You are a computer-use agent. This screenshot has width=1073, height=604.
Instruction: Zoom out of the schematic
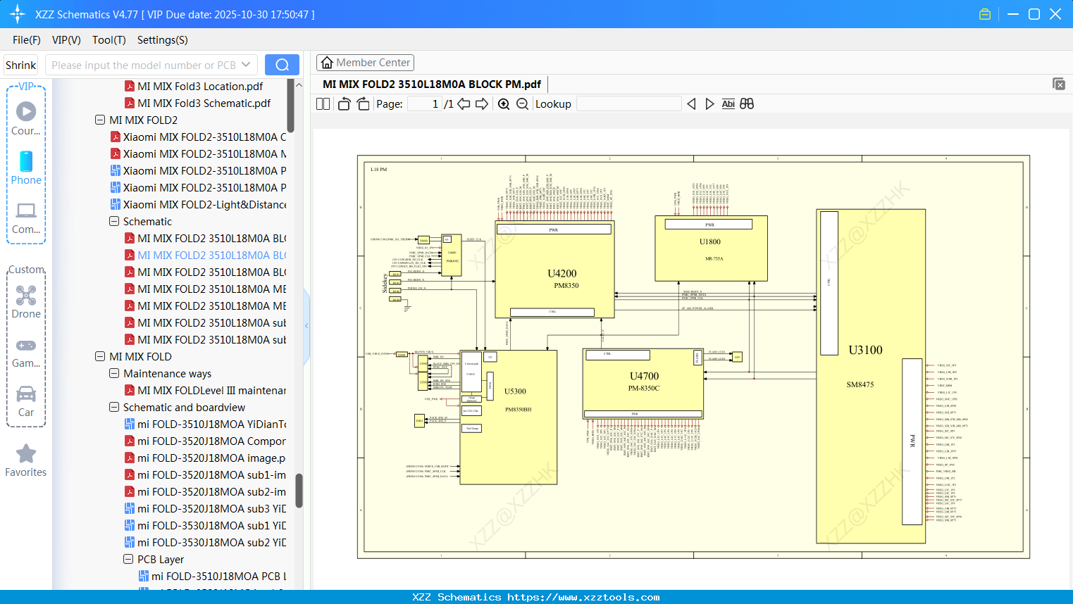click(x=522, y=104)
